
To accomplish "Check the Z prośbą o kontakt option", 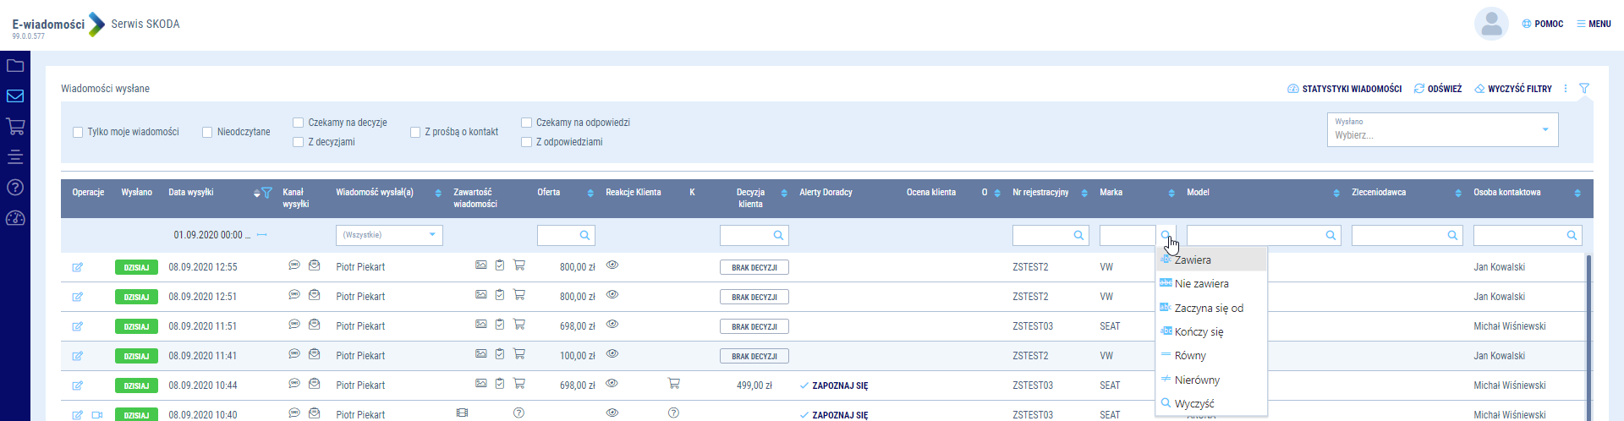I will point(415,132).
